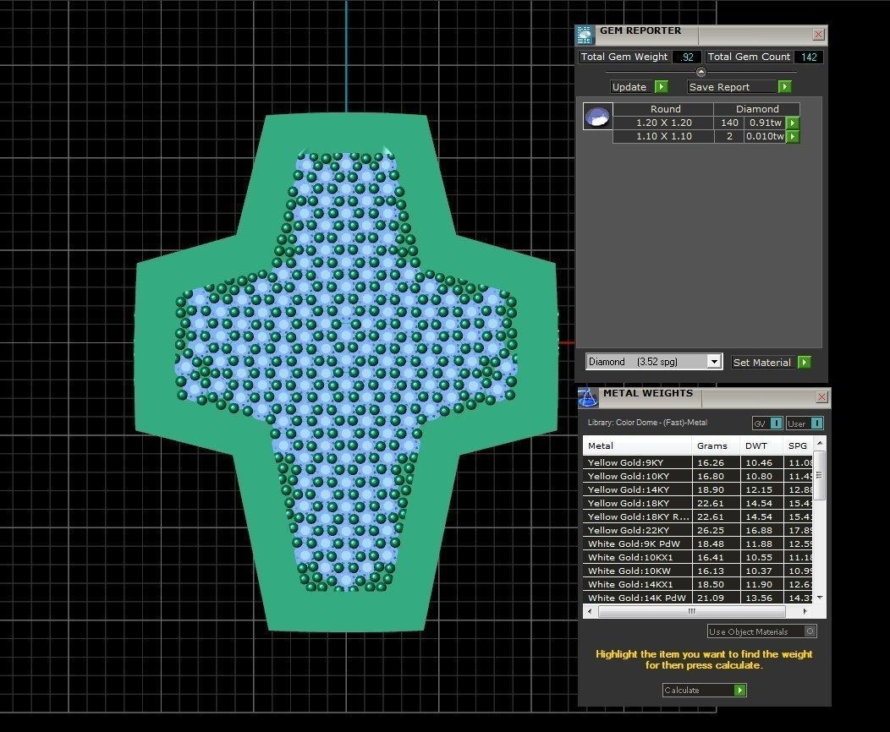Viewport: 890px width, 732px height.
Task: Select the White Gold:14KX1 row
Action: coord(698,584)
